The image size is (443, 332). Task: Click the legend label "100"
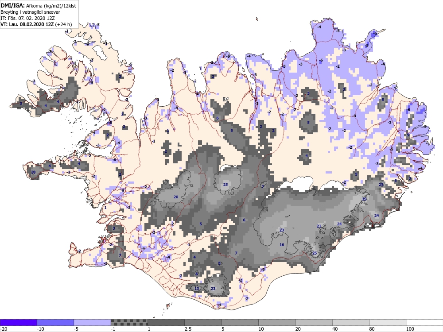coord(410,329)
